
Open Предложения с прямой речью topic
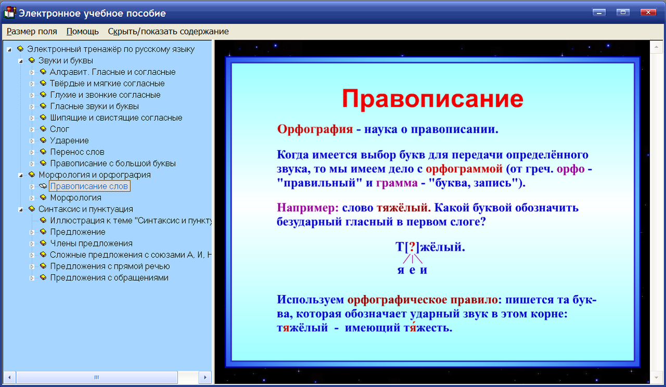click(x=110, y=266)
